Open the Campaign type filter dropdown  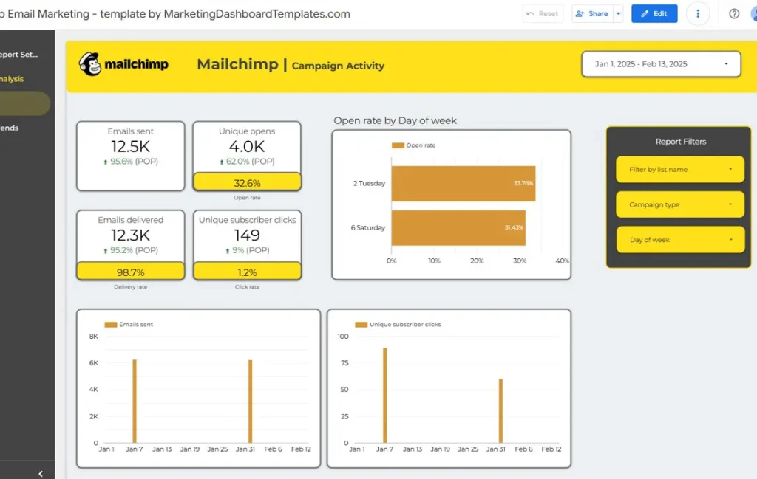click(680, 204)
